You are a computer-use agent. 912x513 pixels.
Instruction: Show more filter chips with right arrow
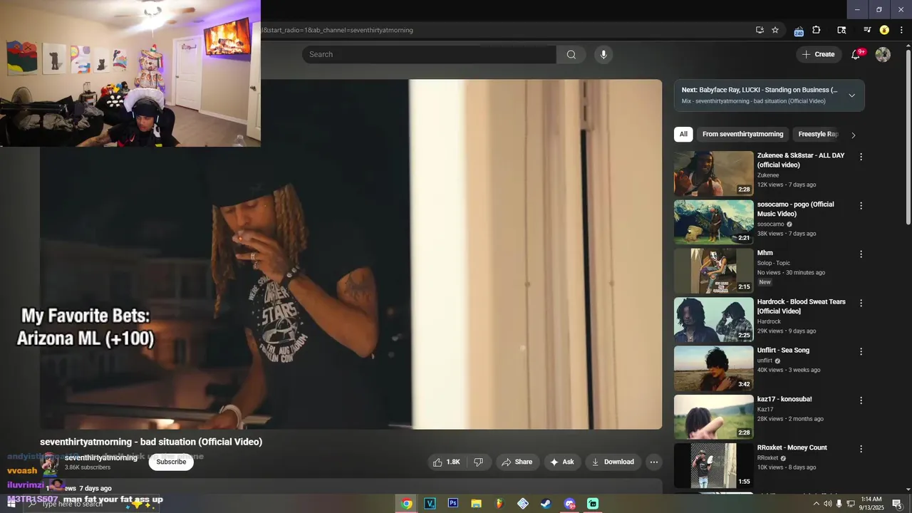coord(854,135)
